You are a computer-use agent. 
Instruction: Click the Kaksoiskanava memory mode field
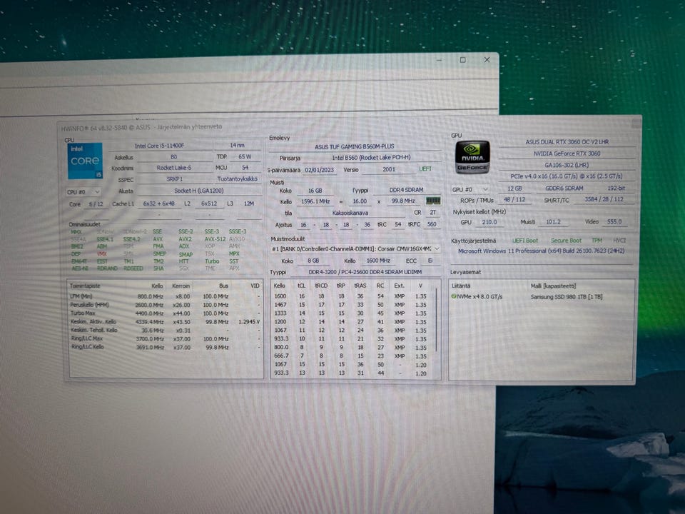click(350, 213)
